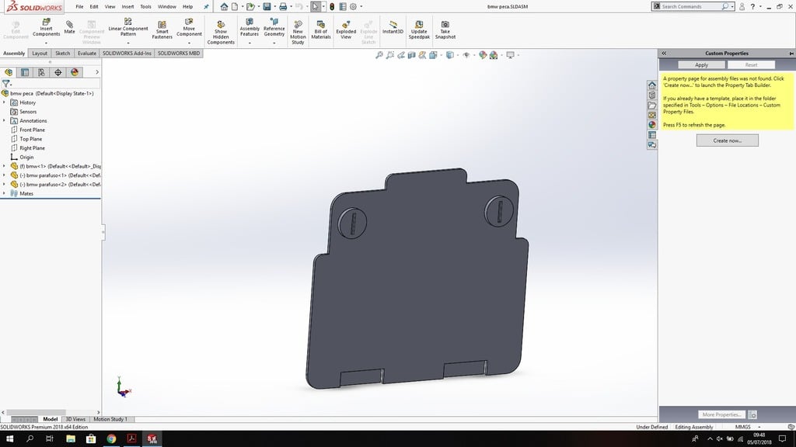Expand the History tree node
The height and width of the screenshot is (447, 796).
(x=4, y=102)
